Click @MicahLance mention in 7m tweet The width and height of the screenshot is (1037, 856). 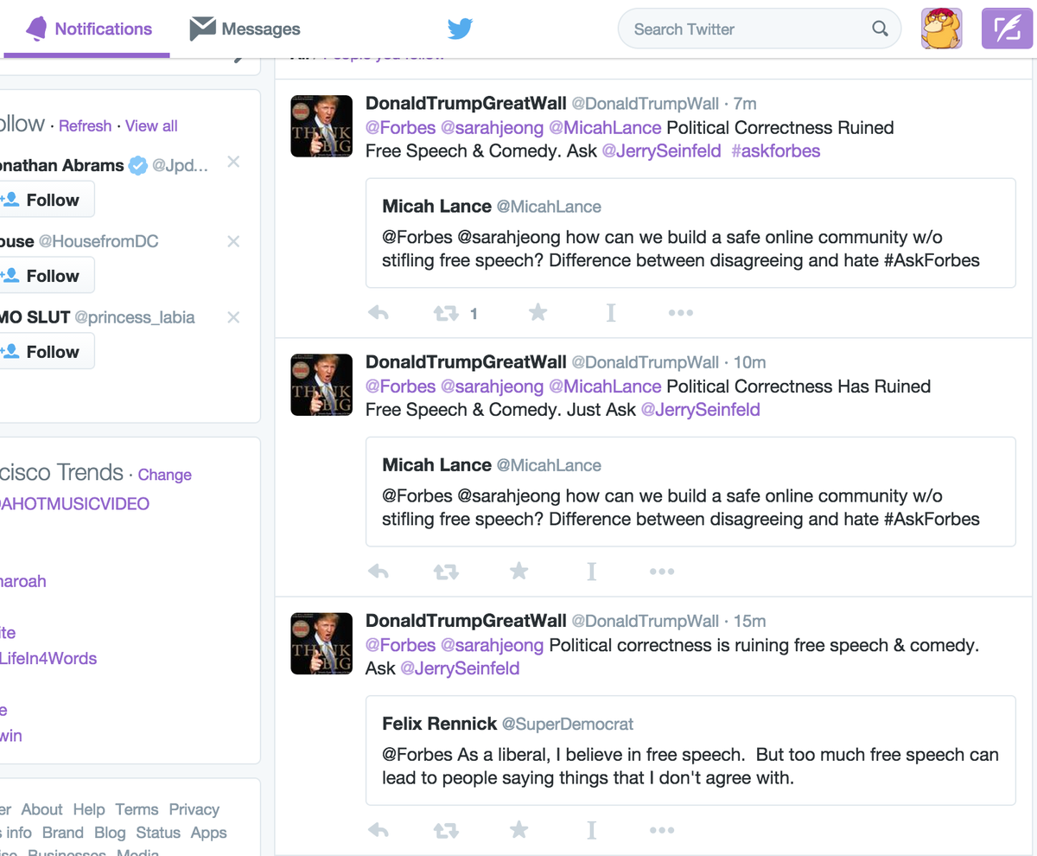605,128
